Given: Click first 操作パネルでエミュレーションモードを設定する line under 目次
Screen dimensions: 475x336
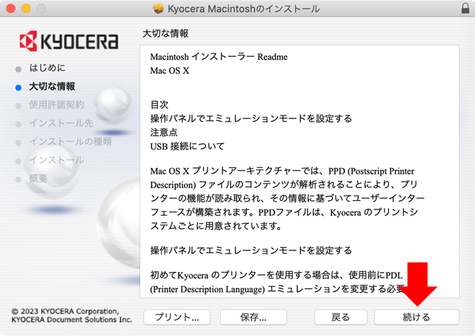Looking at the screenshot, I should tap(251, 119).
